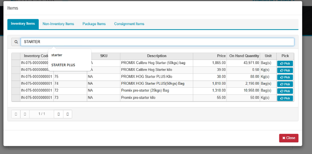
Task: Open the Package Items tab
Action: tap(94, 24)
